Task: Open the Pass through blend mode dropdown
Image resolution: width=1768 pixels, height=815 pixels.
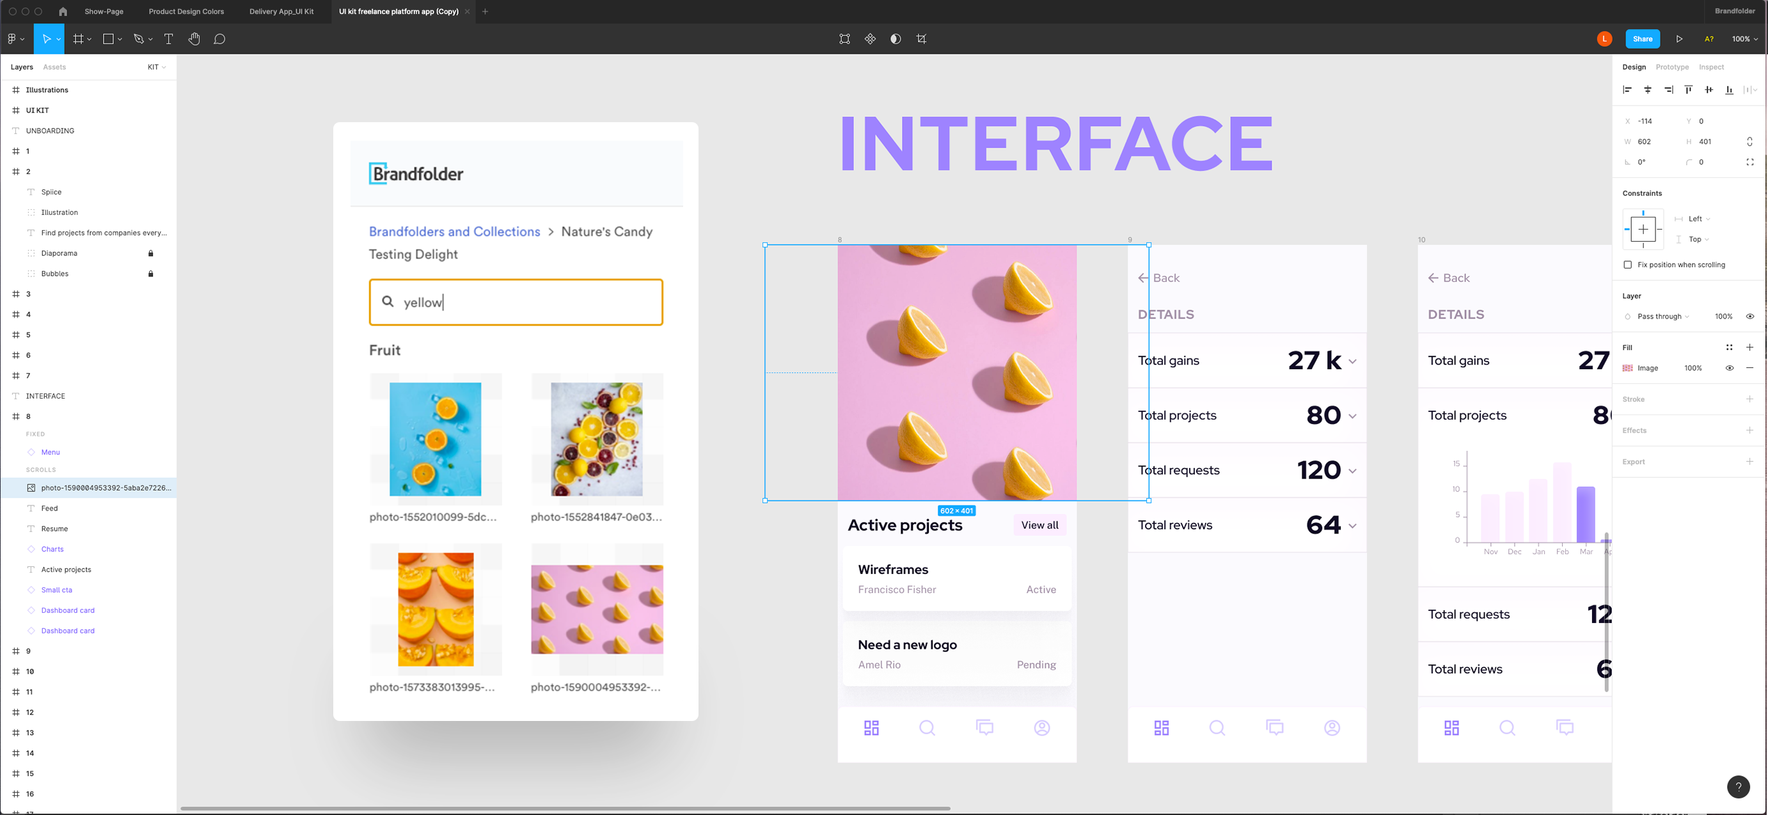Action: click(x=1661, y=317)
